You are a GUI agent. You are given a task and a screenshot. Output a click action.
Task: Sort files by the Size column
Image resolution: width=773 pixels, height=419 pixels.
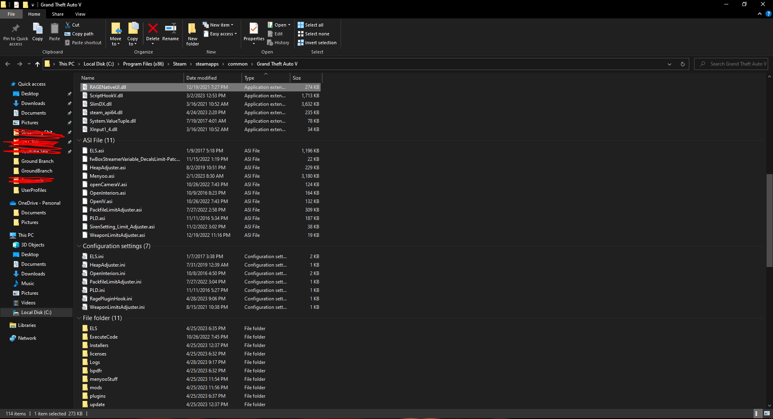coord(306,78)
